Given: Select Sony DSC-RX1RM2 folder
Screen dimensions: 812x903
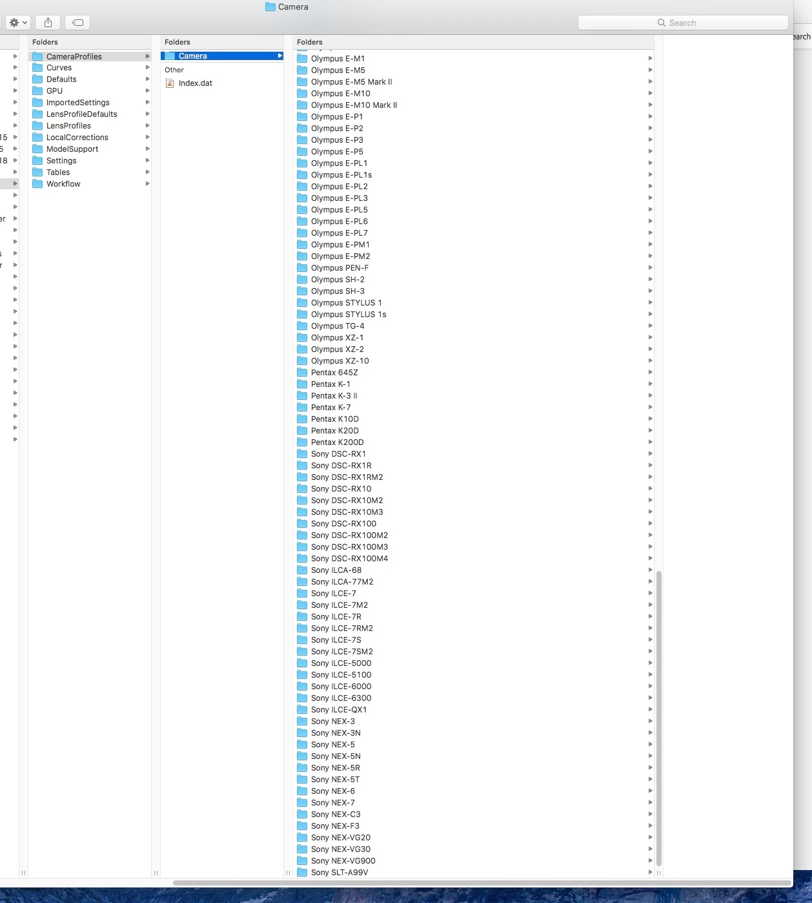Looking at the screenshot, I should [474, 477].
